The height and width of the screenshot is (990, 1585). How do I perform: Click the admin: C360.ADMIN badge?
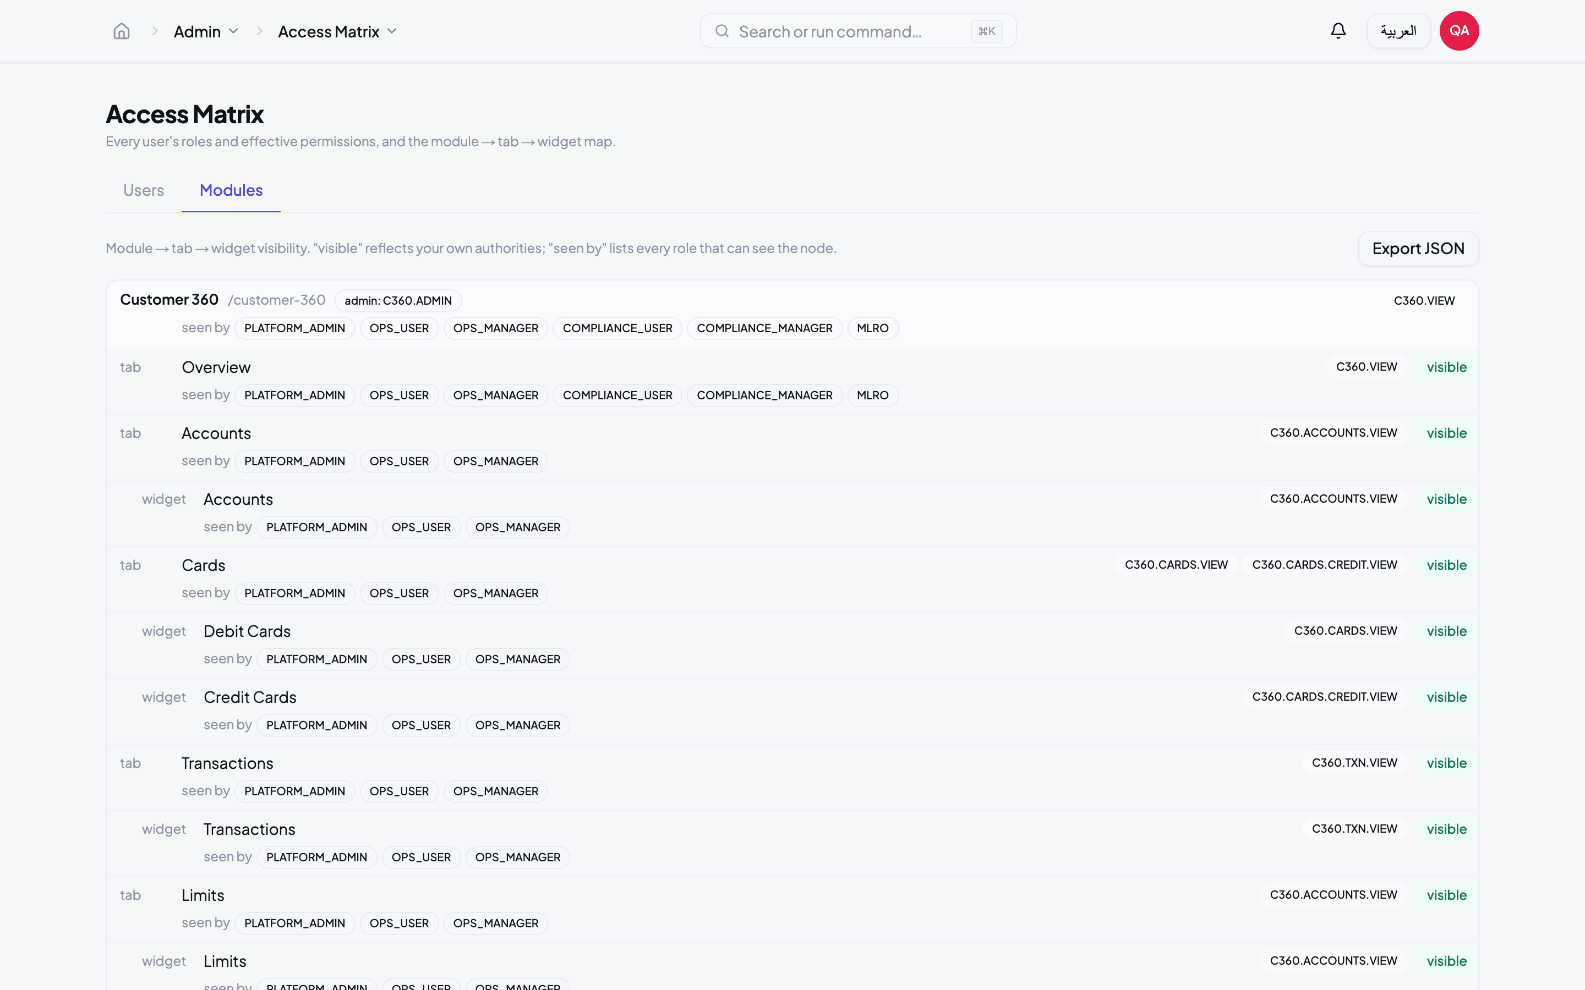pos(398,300)
